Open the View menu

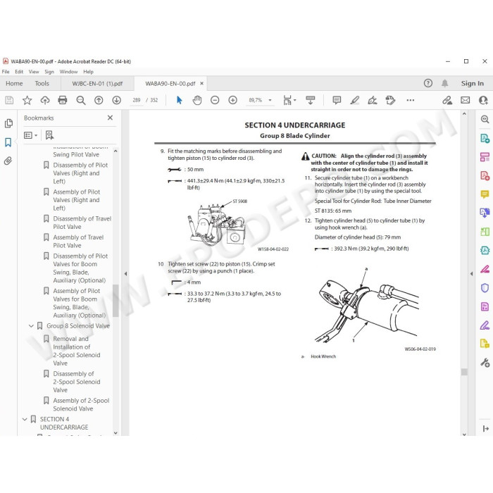(34, 72)
